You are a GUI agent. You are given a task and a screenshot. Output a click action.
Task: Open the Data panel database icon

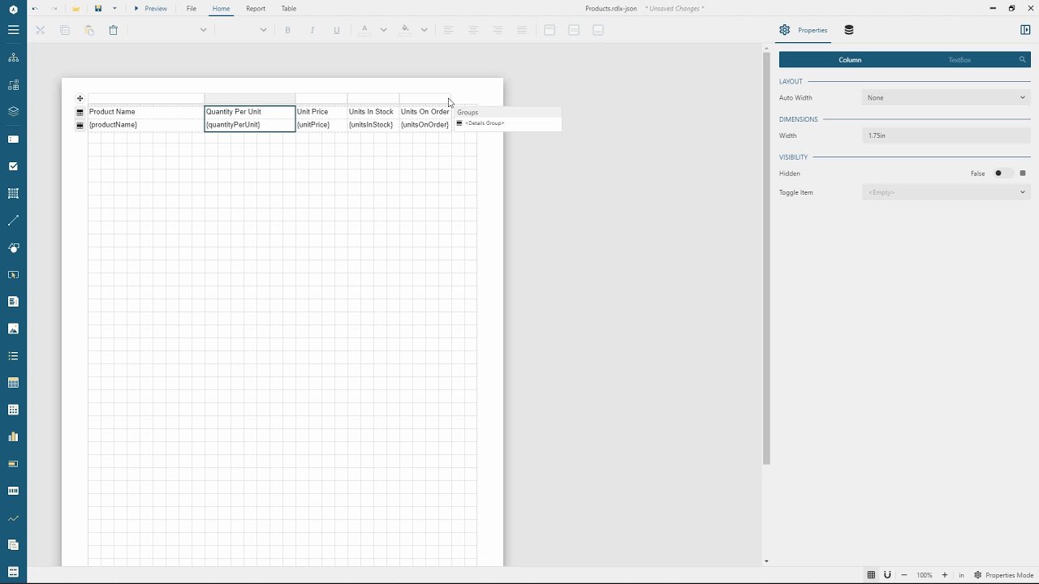[849, 30]
